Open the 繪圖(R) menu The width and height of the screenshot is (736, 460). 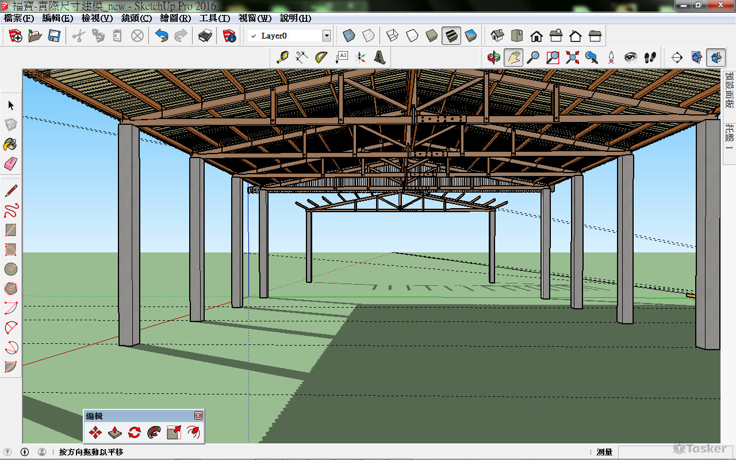click(x=176, y=18)
